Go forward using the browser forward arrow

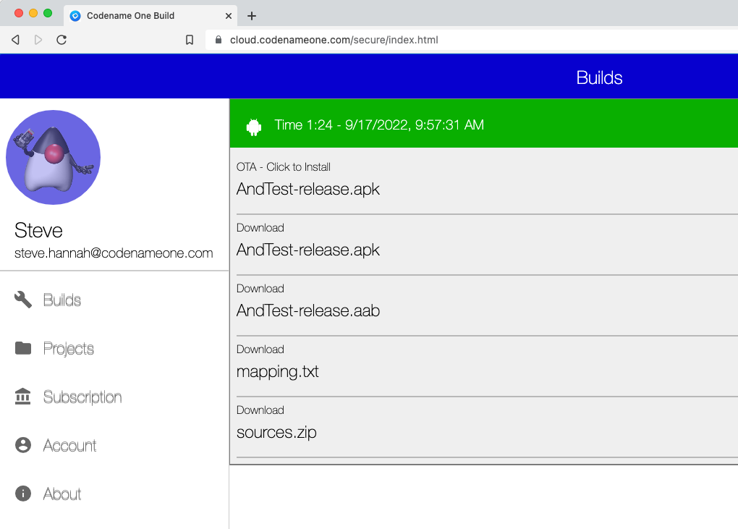click(x=38, y=40)
